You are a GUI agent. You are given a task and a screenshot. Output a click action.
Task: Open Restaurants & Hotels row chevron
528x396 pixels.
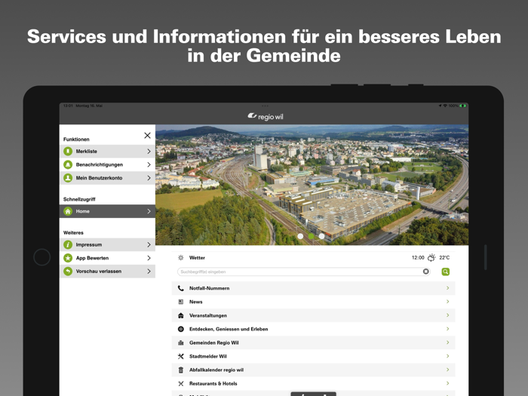pyautogui.click(x=447, y=383)
